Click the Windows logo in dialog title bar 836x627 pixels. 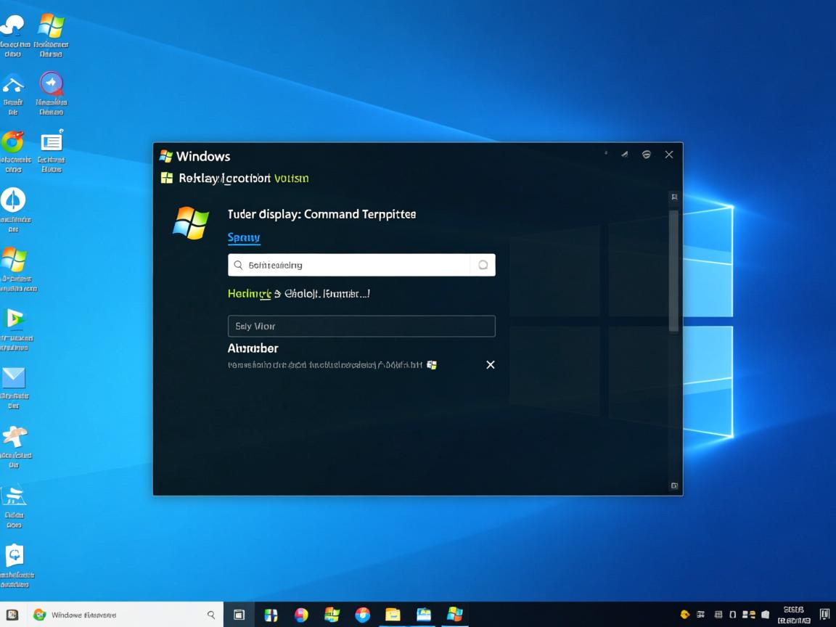pos(166,156)
